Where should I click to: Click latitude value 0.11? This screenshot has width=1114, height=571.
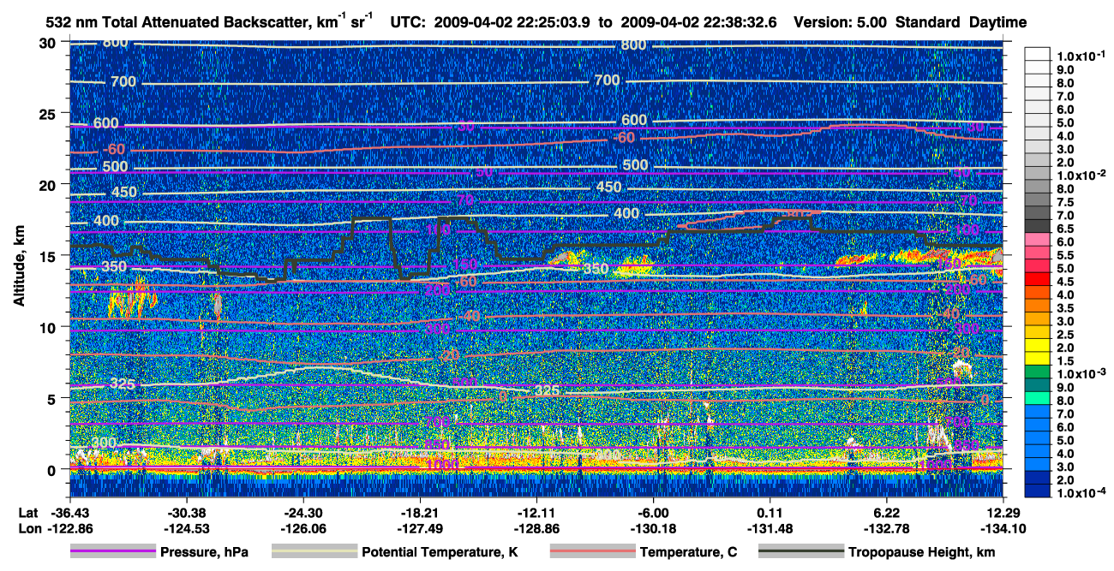pyautogui.click(x=770, y=512)
